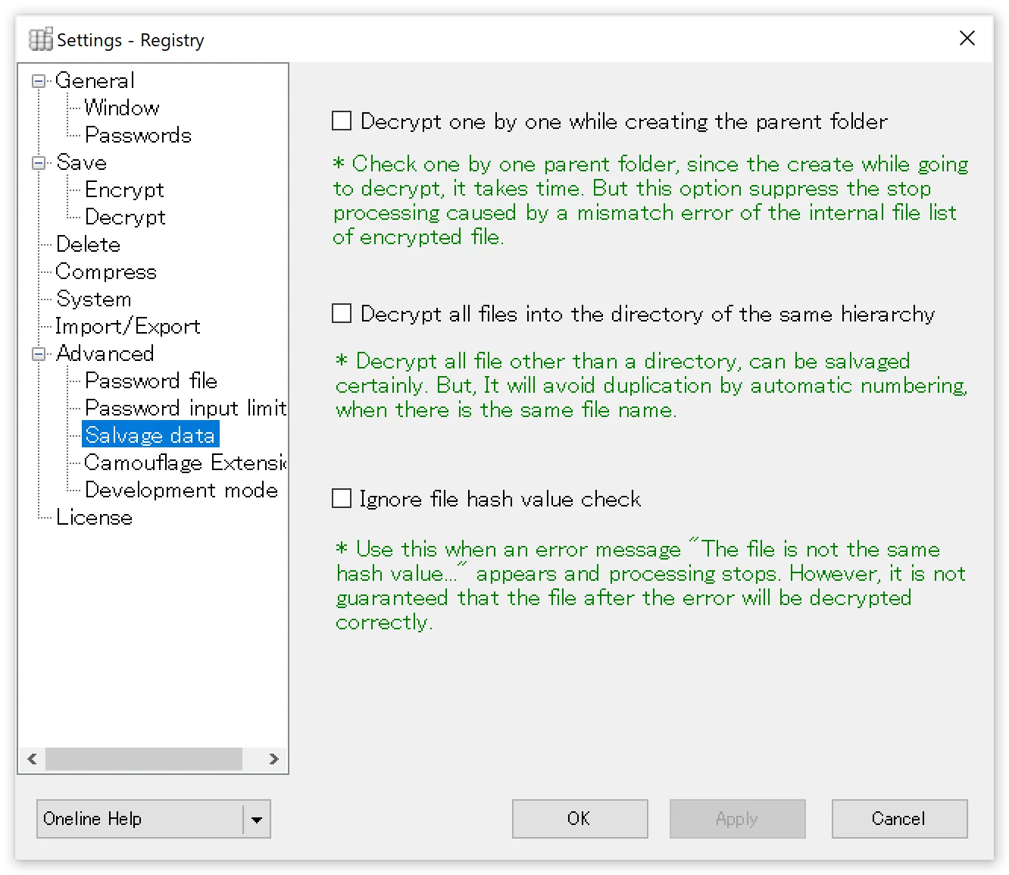The width and height of the screenshot is (1009, 875).
Task: Enable ignore file hash value check
Action: click(x=341, y=498)
